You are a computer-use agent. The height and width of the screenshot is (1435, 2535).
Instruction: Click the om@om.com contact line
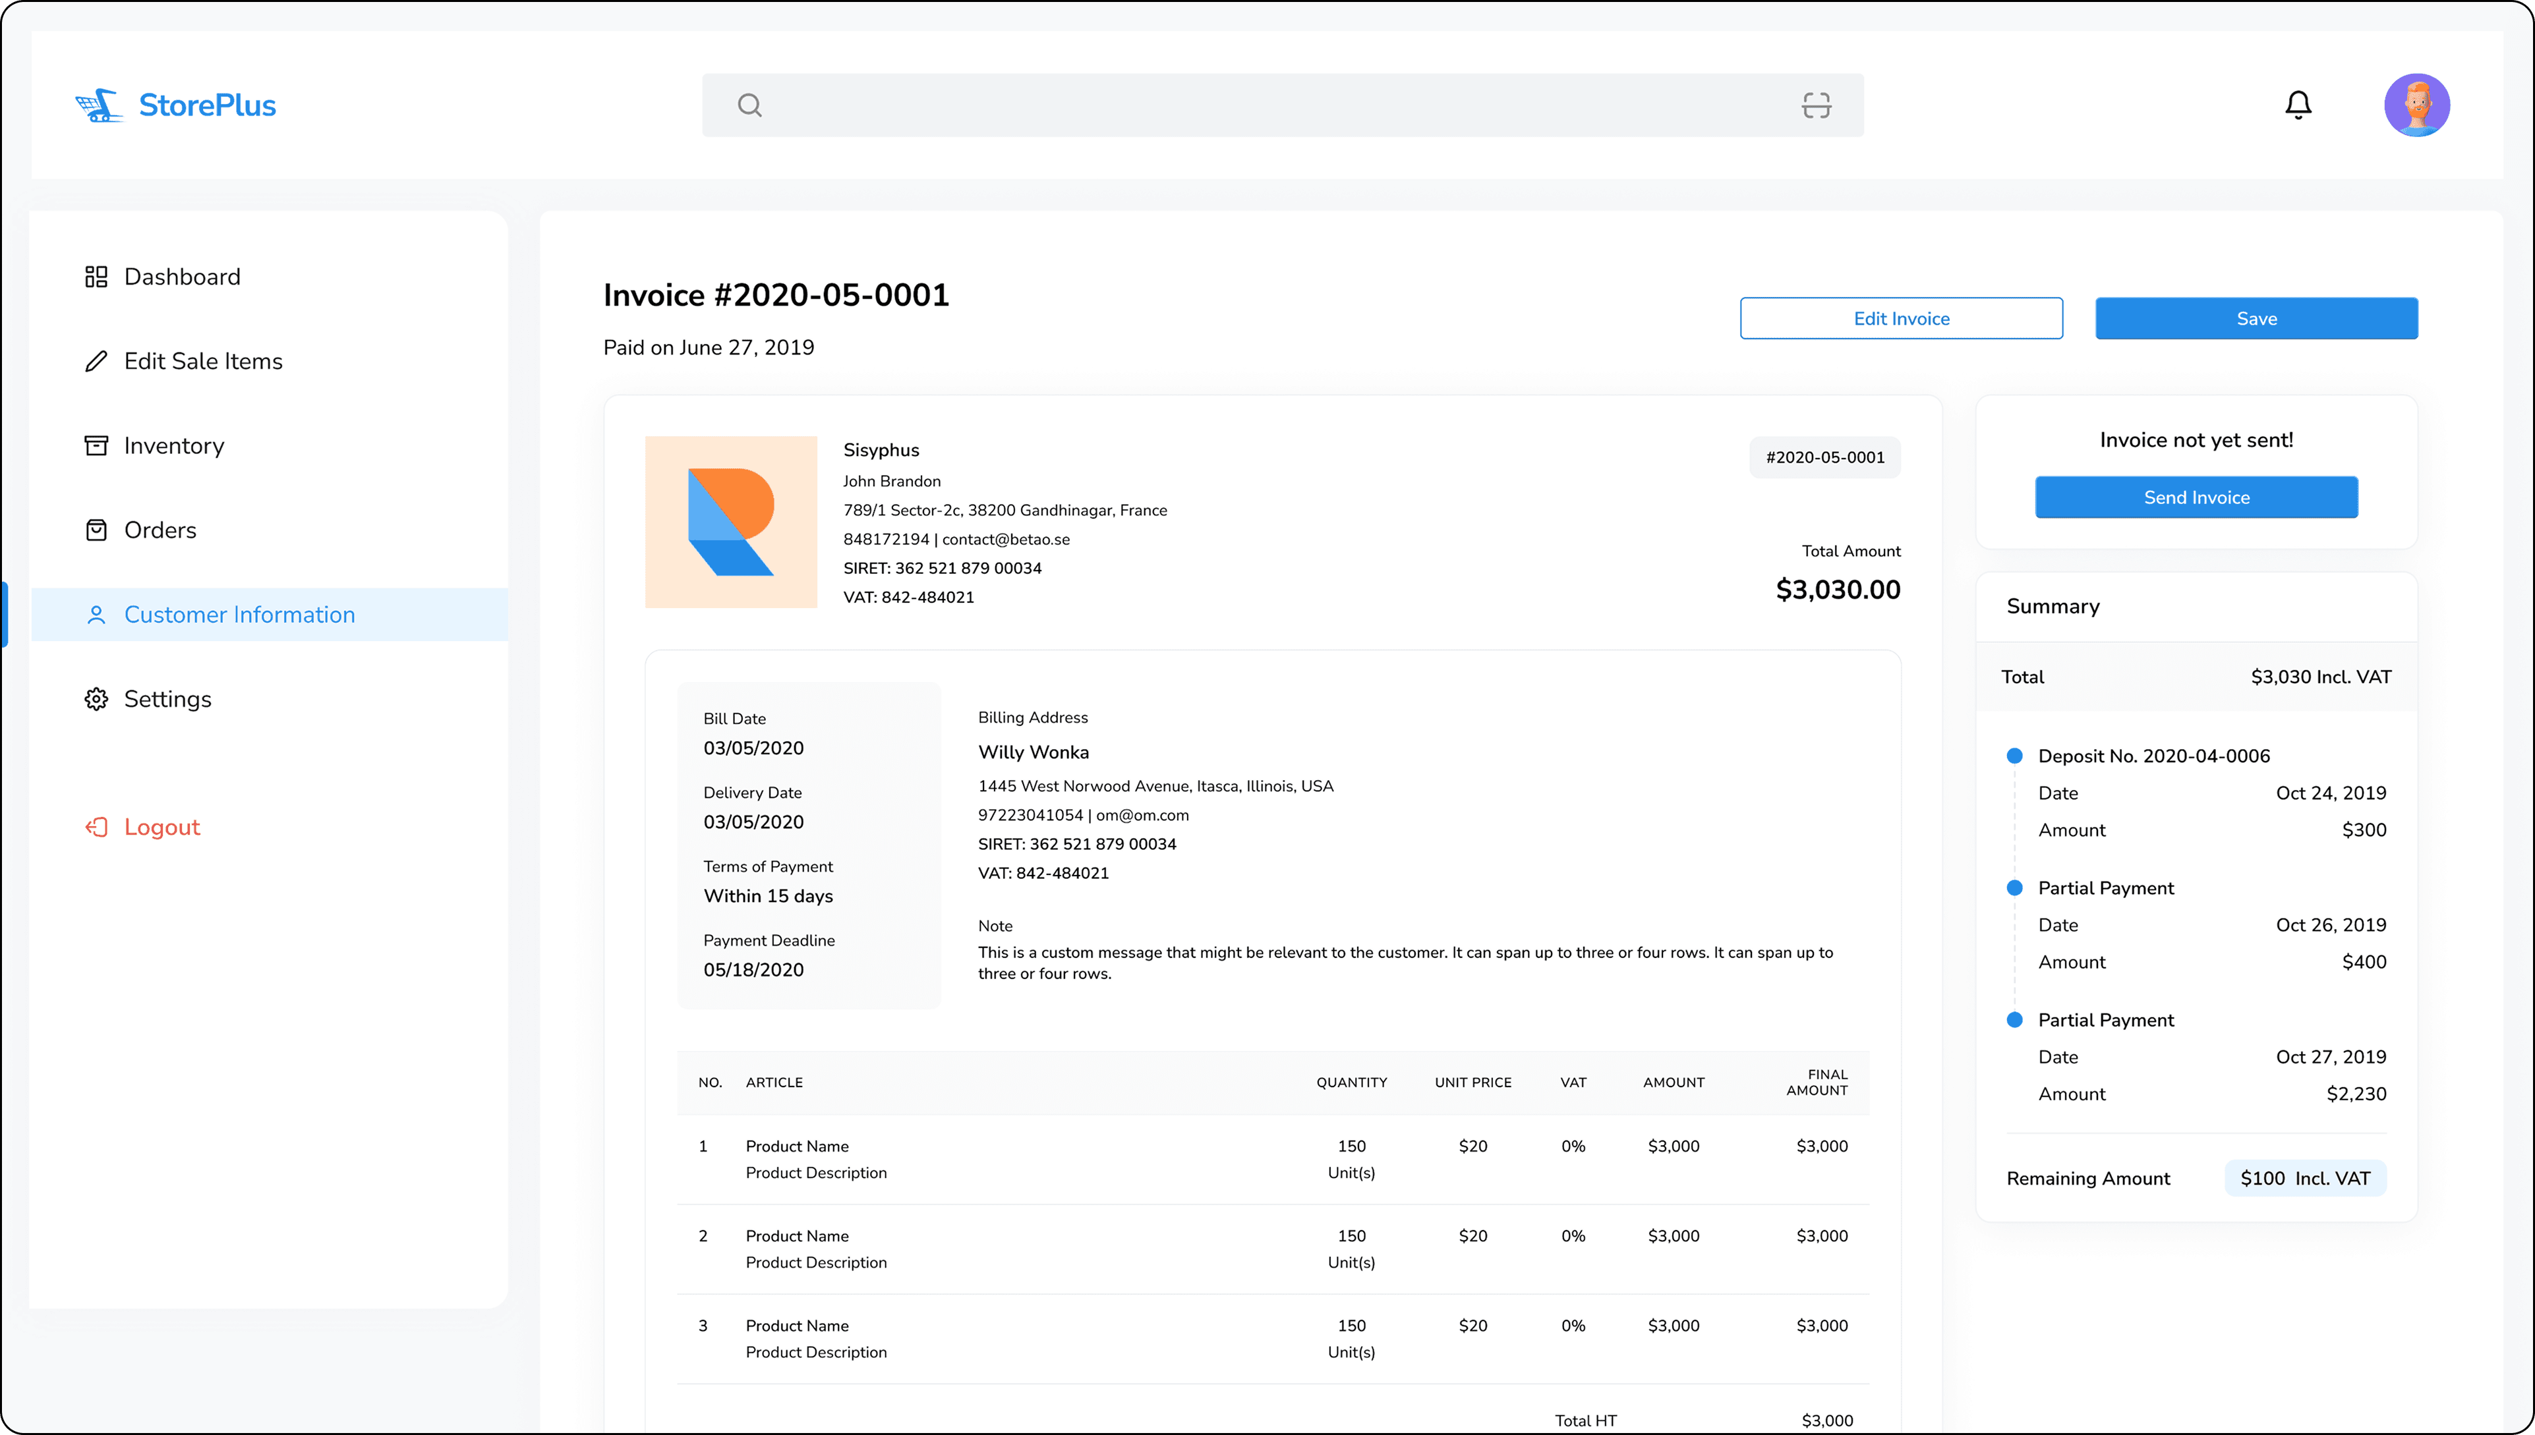[x=1084, y=815]
